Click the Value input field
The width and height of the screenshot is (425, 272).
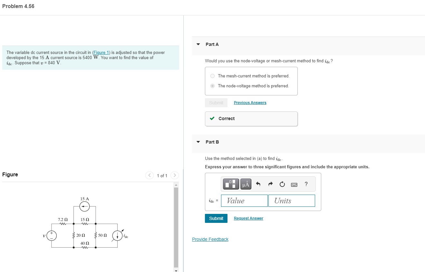pyautogui.click(x=244, y=200)
